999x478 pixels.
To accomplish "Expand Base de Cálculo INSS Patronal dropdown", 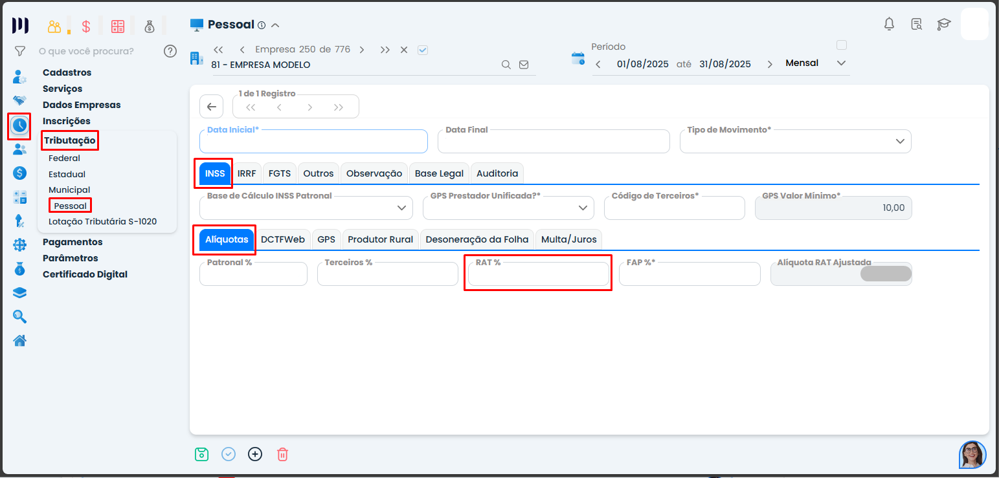I will pyautogui.click(x=401, y=208).
